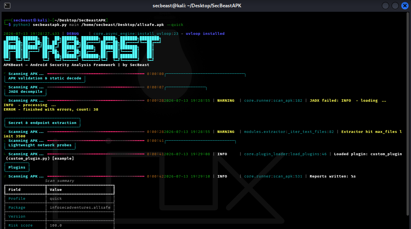
Task: Click the 'Plugins' stage box
Action: (x=17, y=167)
